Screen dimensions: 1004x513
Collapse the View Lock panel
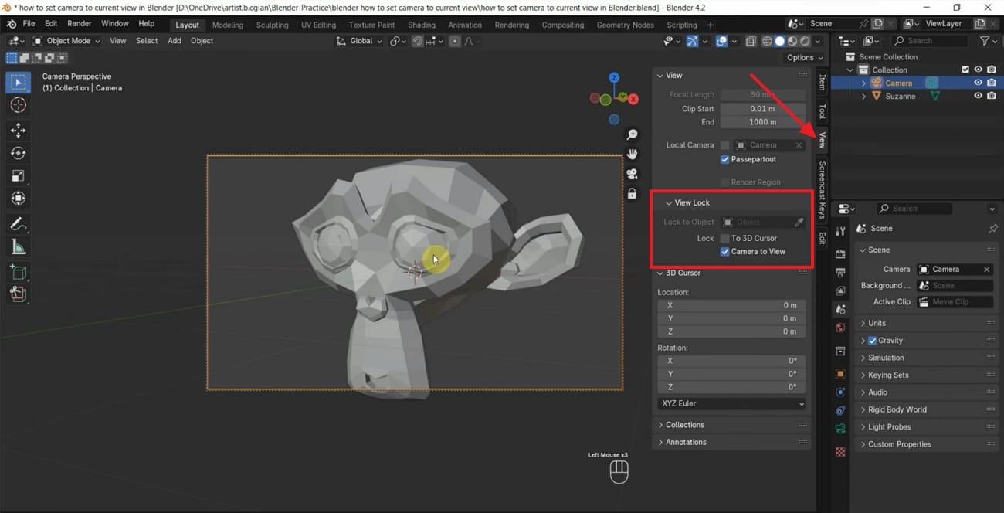(x=670, y=202)
